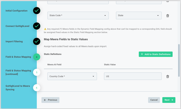Select step 4 circle in the wizard
This screenshot has height=109, width=181.
pos(36,57)
